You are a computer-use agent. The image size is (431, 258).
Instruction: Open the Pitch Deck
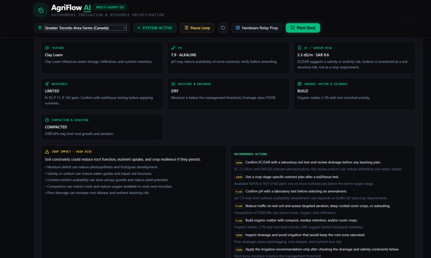303,28
